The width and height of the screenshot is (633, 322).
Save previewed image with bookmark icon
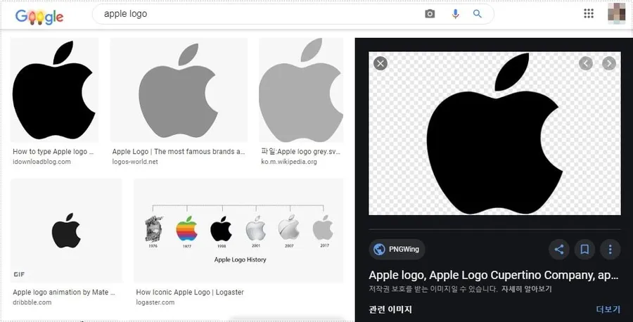pos(584,250)
